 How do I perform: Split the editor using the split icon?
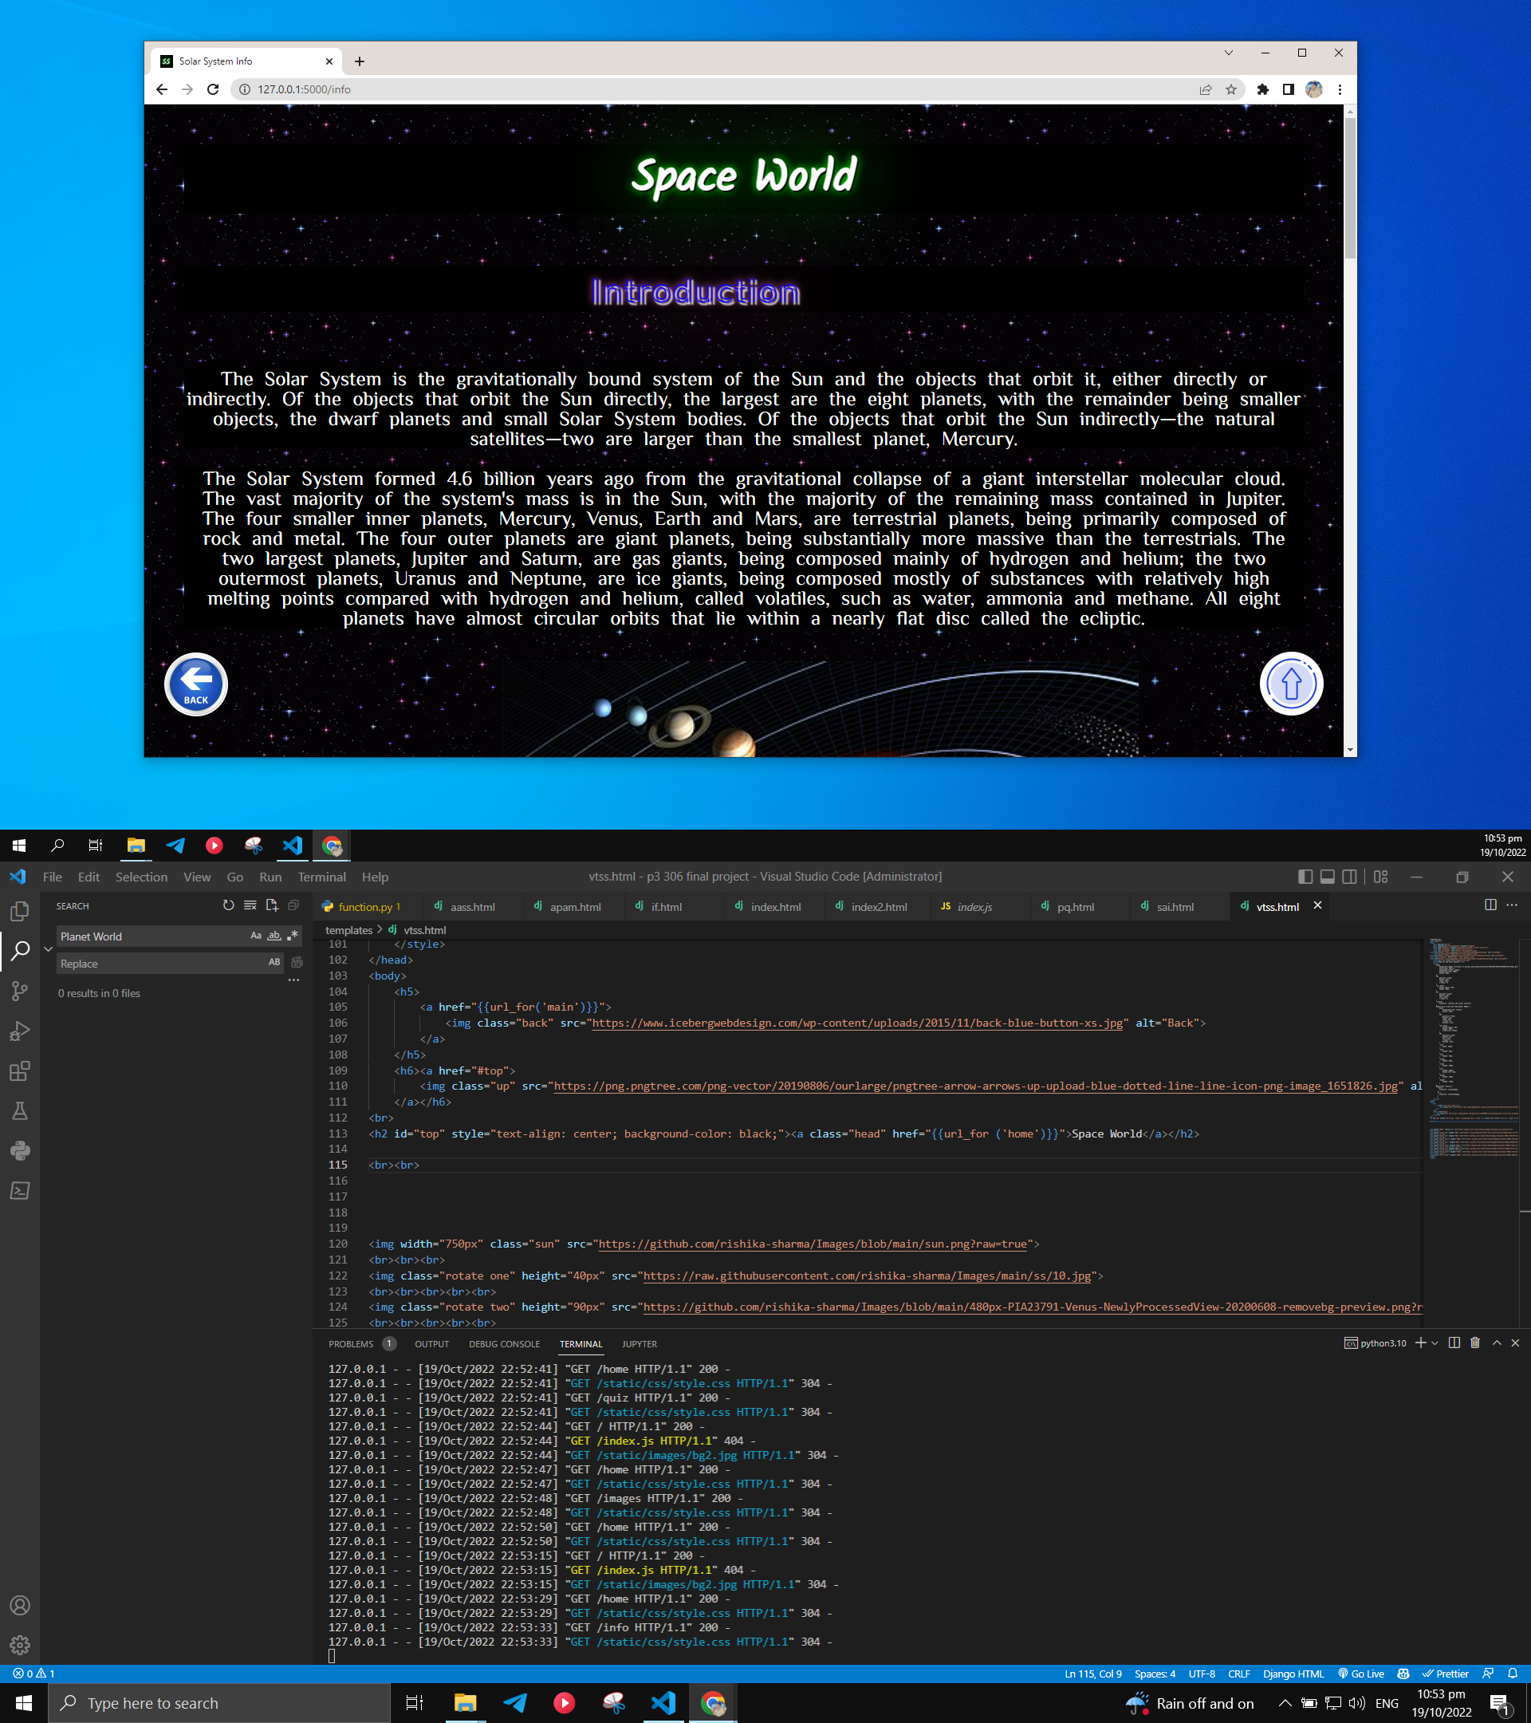1490,905
